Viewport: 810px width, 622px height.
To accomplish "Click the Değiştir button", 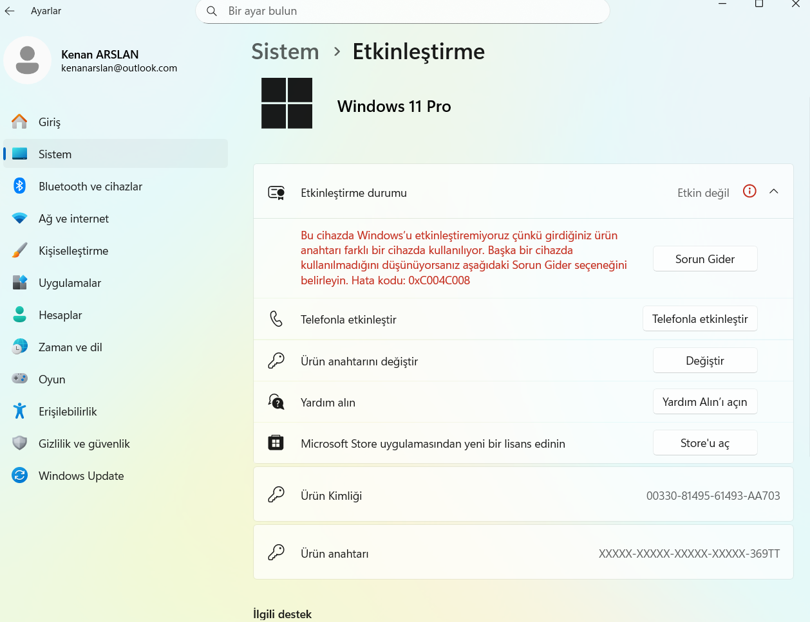I will [705, 360].
